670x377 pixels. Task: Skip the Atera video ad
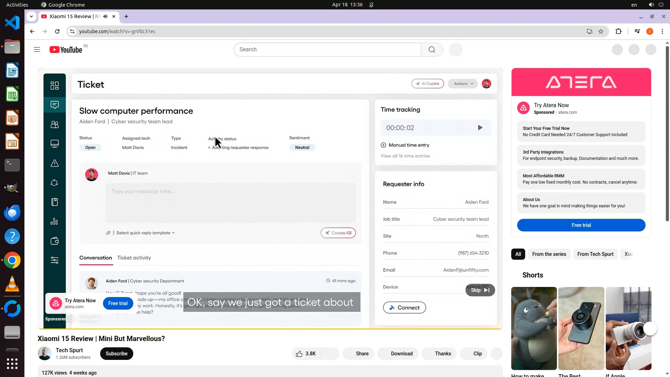[x=480, y=290]
